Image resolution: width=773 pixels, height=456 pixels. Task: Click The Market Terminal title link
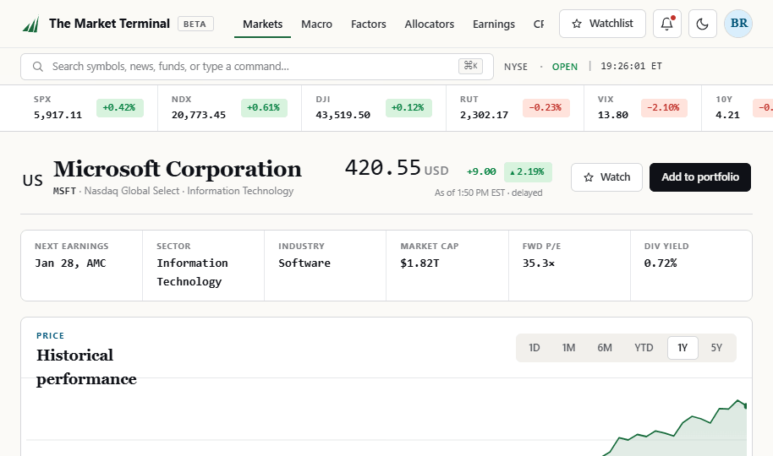tap(109, 24)
